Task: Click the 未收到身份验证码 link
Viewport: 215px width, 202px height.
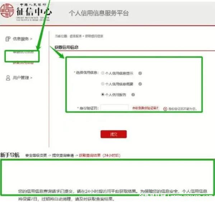Action: [145, 108]
